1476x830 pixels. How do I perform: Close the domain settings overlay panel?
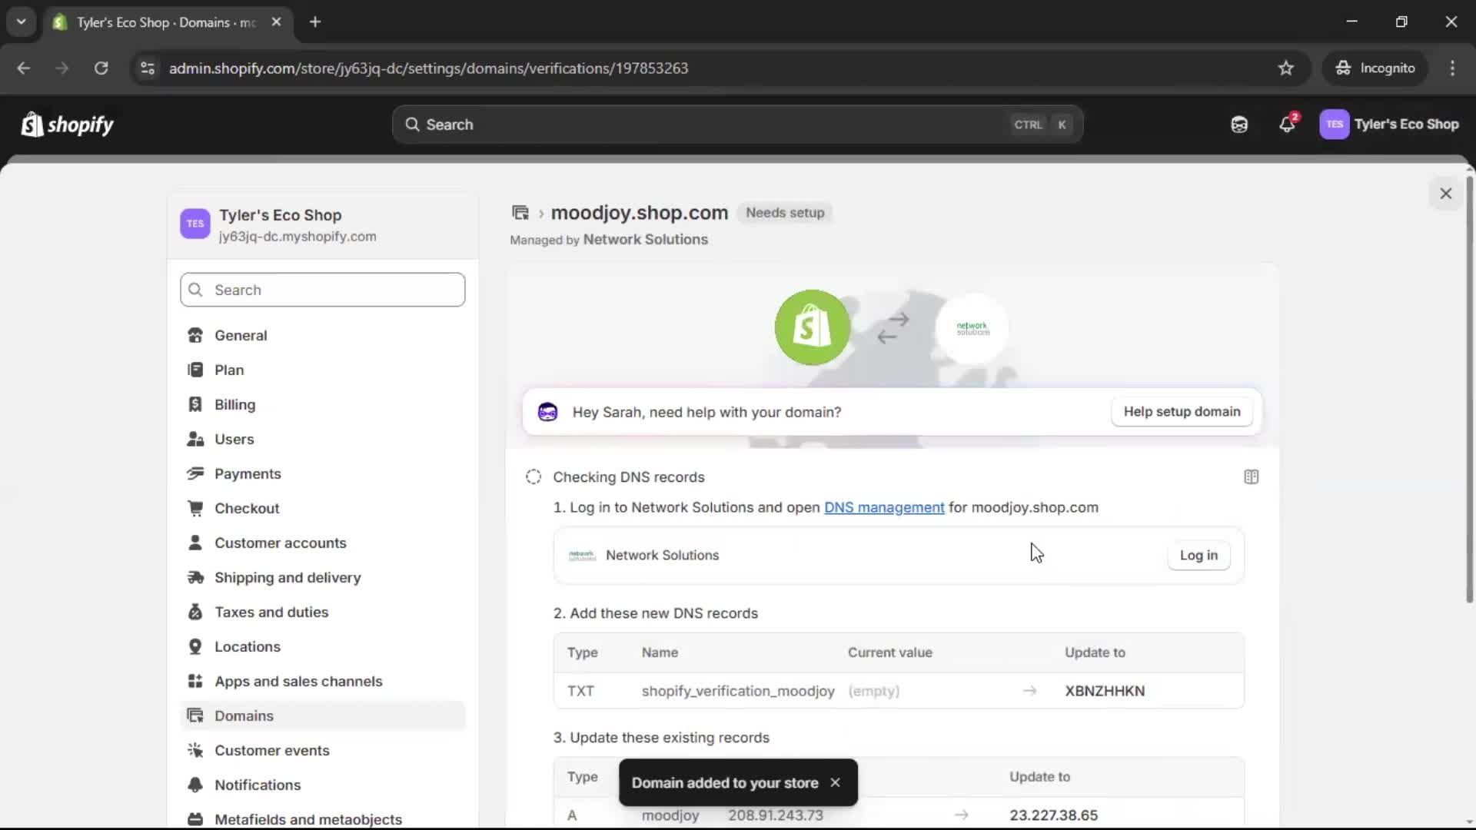tap(1446, 193)
